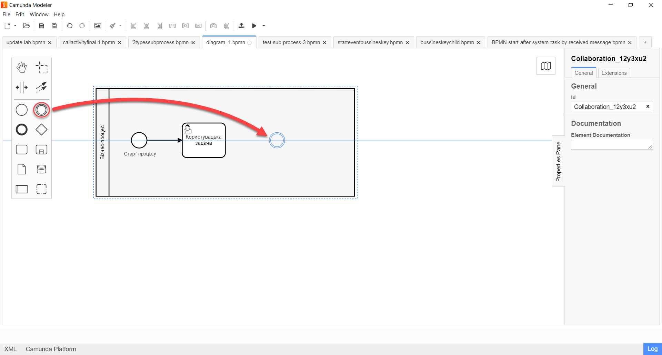
Task: Switch to XML view tab
Action: point(10,349)
